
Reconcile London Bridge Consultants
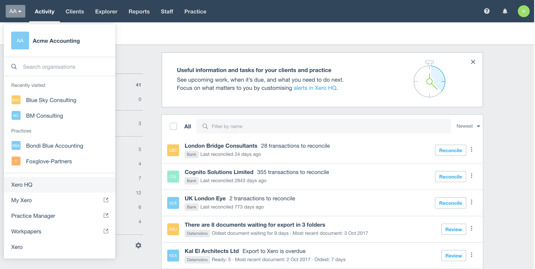450,150
